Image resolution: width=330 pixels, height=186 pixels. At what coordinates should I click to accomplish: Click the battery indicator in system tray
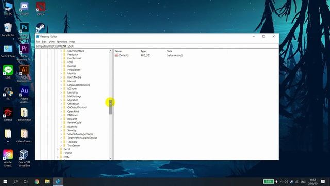click(x=268, y=181)
